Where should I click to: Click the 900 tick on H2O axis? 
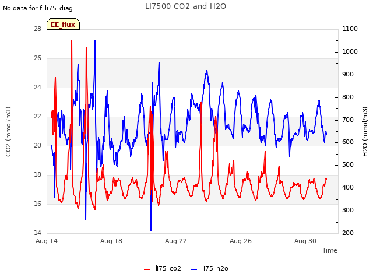[x=348, y=75]
